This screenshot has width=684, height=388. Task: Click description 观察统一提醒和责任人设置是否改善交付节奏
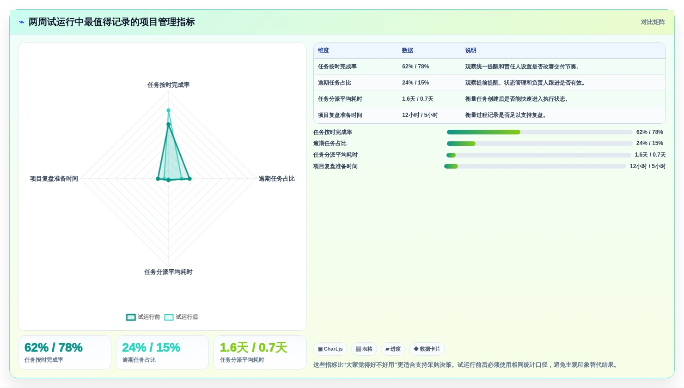pos(523,67)
